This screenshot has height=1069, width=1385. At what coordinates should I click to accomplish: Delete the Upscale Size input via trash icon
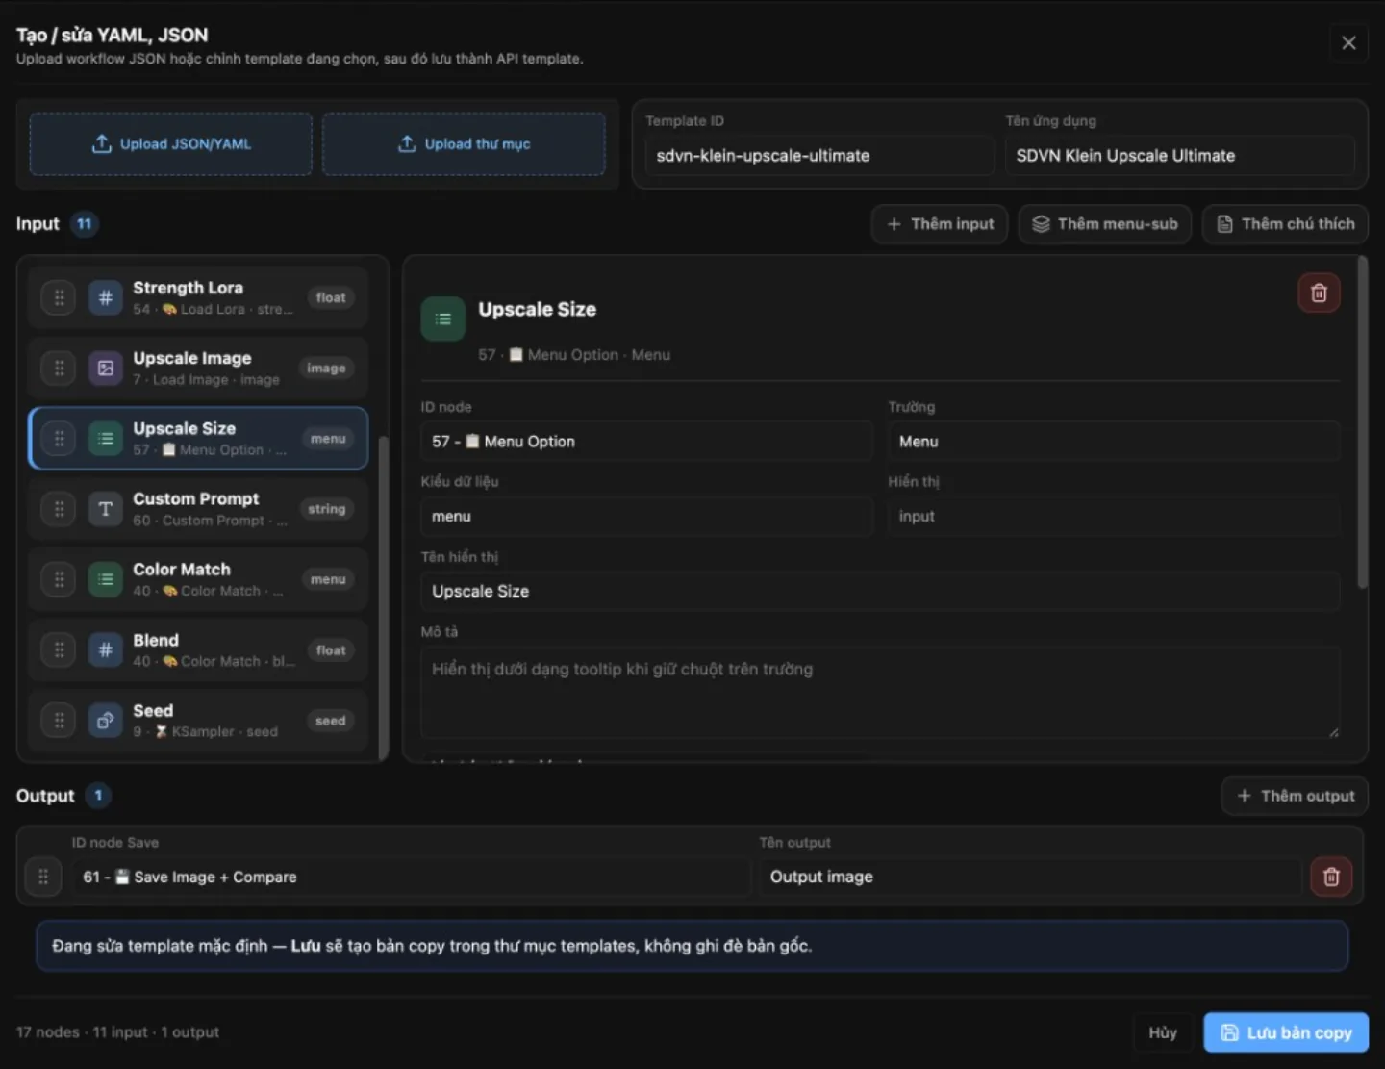coord(1319,293)
